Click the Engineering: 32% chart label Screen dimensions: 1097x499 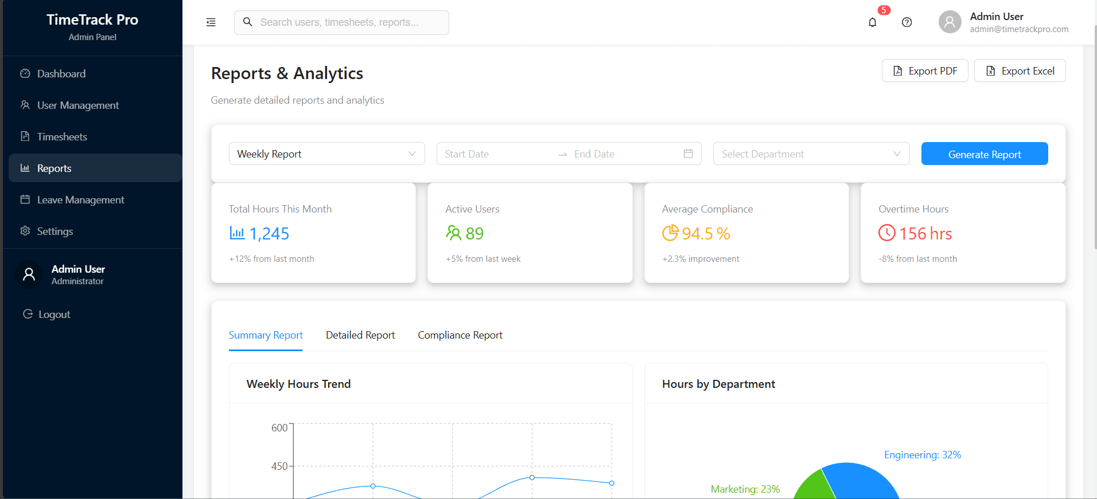click(923, 455)
